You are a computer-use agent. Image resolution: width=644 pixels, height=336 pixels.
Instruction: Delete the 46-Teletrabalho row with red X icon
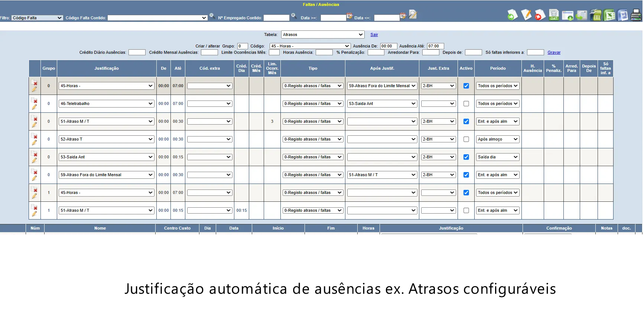click(x=35, y=101)
